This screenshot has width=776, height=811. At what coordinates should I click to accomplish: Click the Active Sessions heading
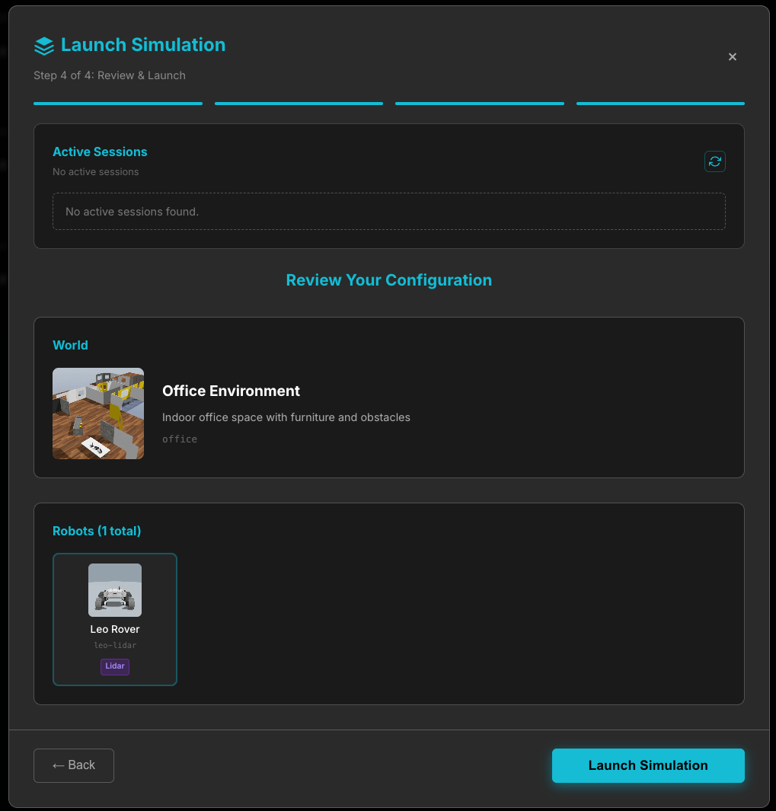coord(100,152)
